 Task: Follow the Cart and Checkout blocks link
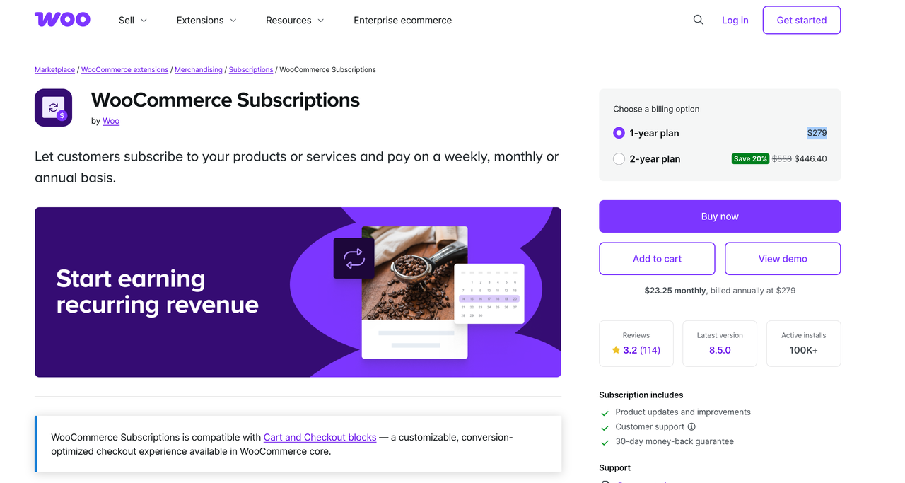tap(320, 437)
